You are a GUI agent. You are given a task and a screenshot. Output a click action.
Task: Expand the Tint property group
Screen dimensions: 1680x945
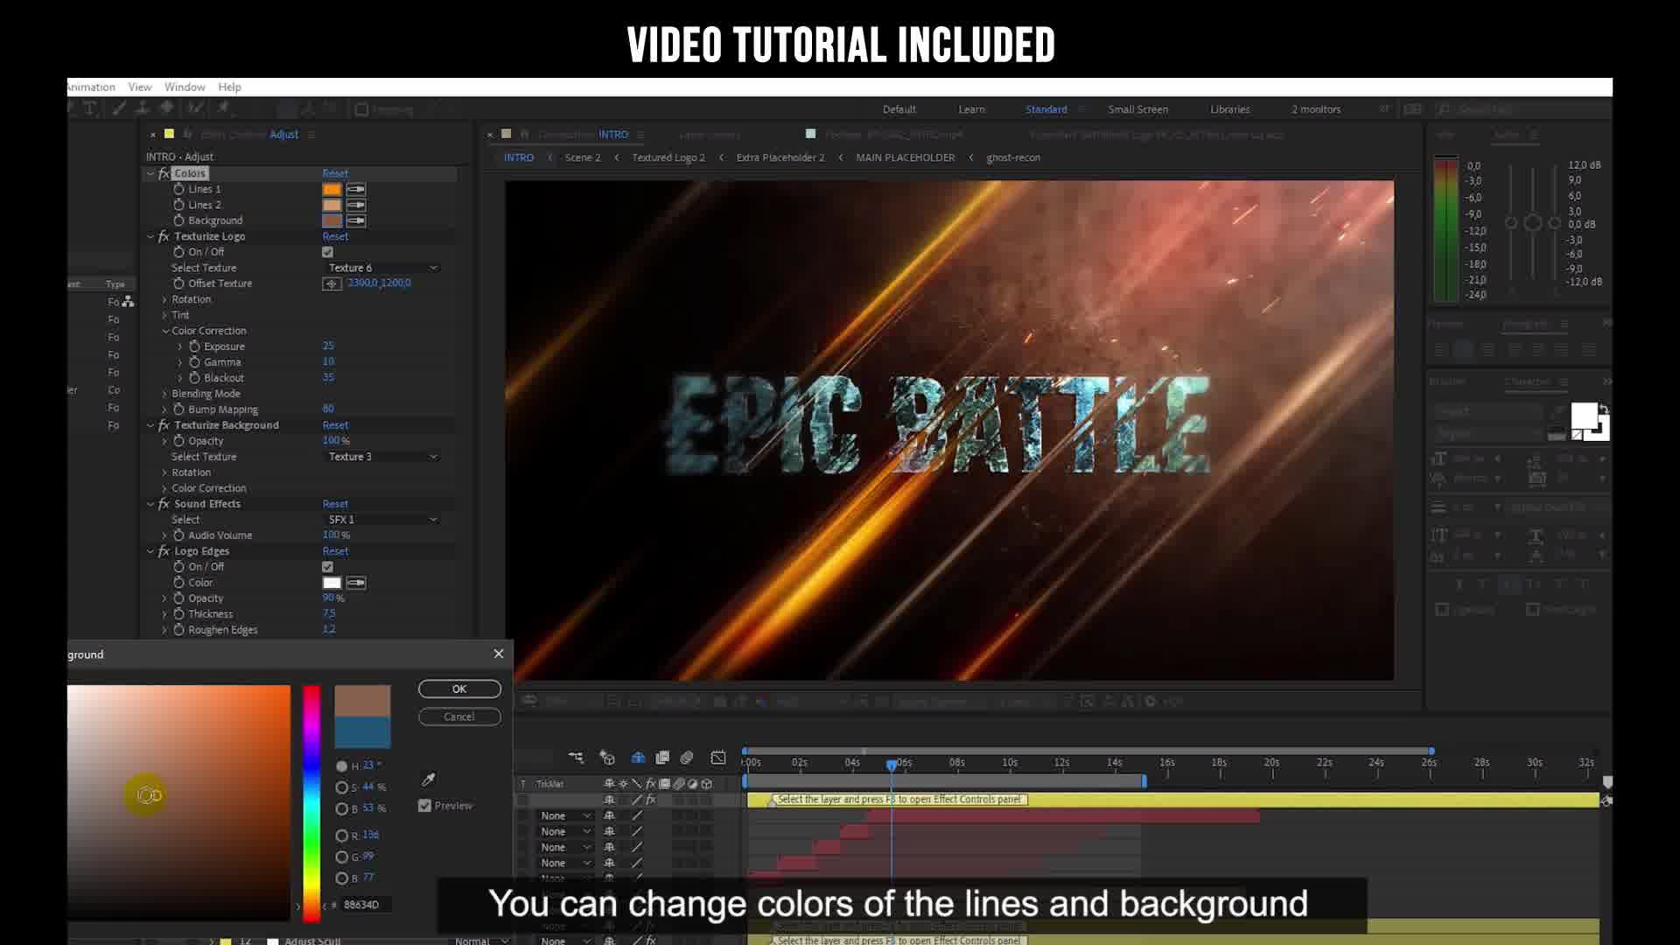164,315
